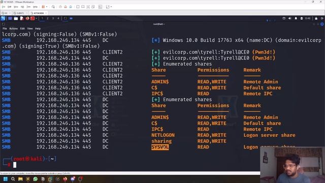Pause the VM with the orange pause button

[x=43, y=7]
